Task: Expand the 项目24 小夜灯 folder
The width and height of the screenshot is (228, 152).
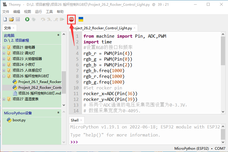Action: [x=4, y=65]
